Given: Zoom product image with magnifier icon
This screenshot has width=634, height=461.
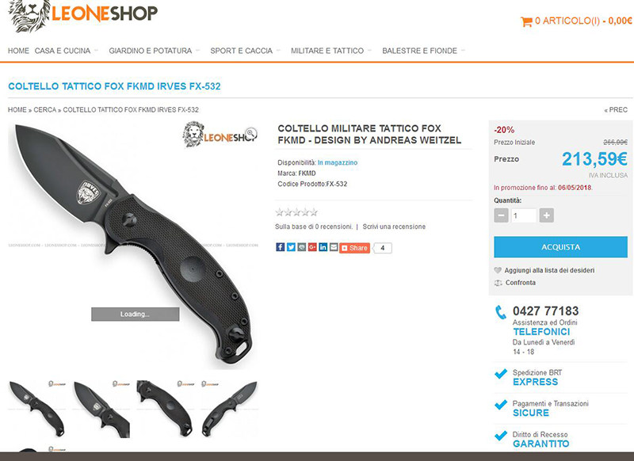Looking at the screenshot, I should (x=251, y=132).
